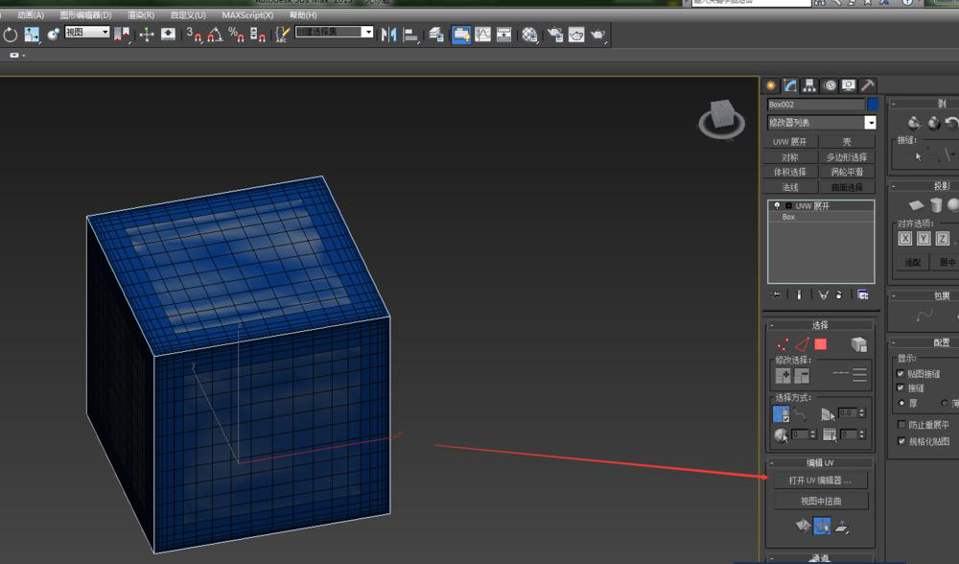Select vertex sub-object mode in 选择 rollout
Viewport: 959px width, 564px height.
point(781,342)
